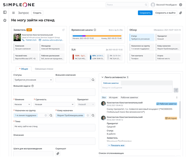Viewport: 192px width, 164px height.
Task: Show info about Временная шкала
Action: point(95,30)
